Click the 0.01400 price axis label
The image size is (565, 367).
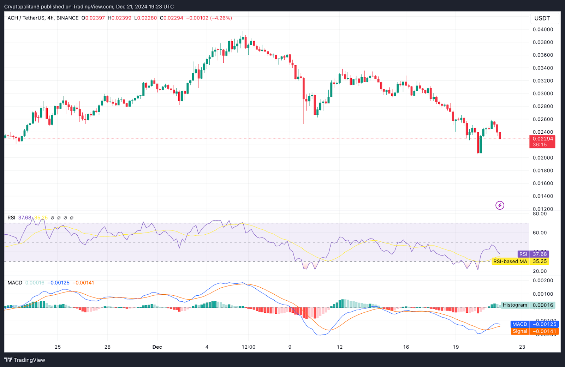(x=543, y=196)
